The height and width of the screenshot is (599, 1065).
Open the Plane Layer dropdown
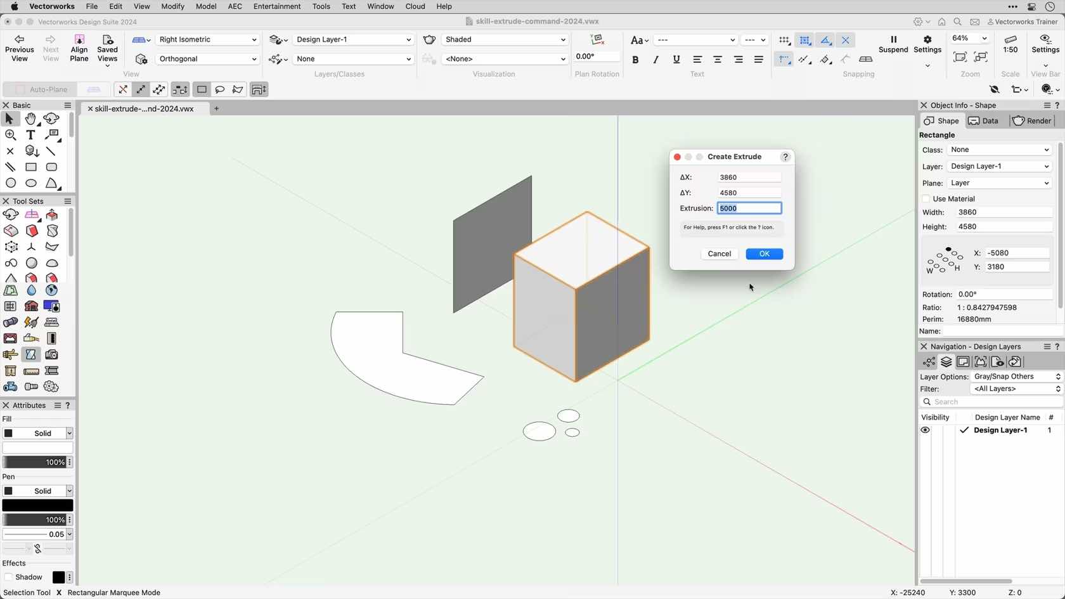point(999,183)
